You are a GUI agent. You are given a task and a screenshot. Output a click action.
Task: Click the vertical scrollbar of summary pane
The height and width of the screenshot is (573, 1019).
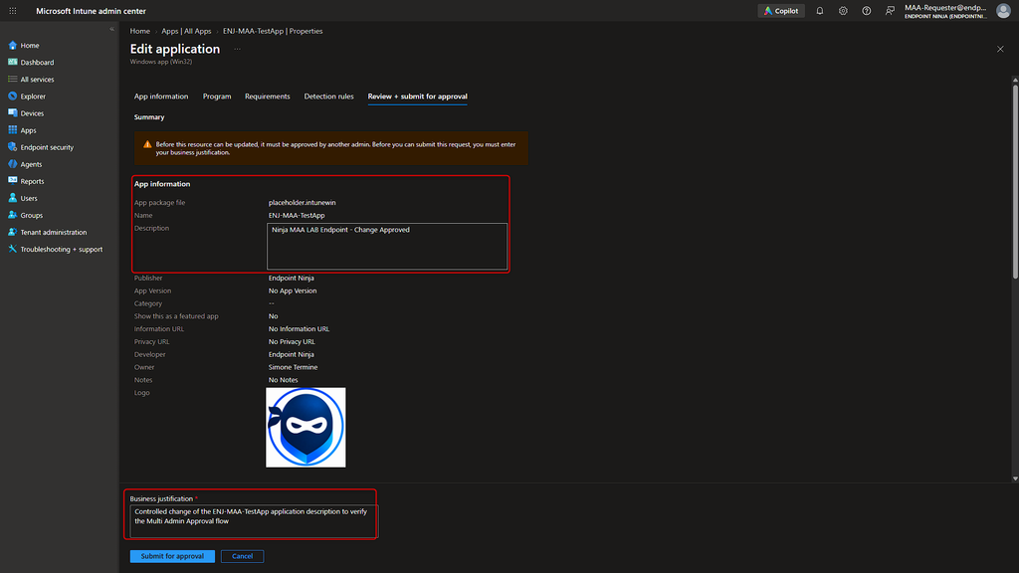pos(1015,182)
